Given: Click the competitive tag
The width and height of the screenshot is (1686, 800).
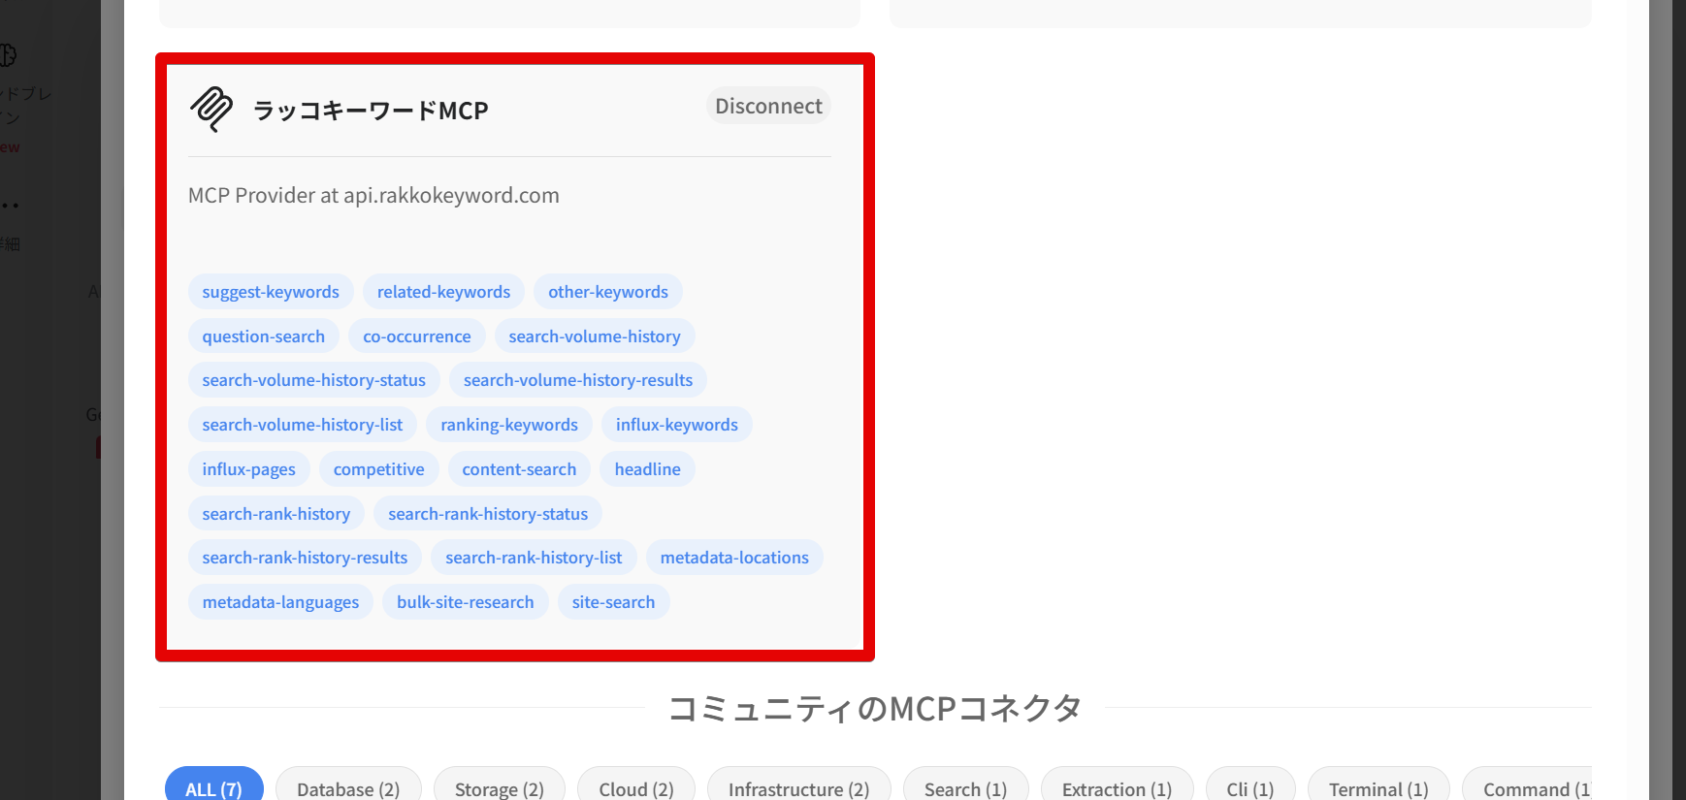Looking at the screenshot, I should 379,469.
